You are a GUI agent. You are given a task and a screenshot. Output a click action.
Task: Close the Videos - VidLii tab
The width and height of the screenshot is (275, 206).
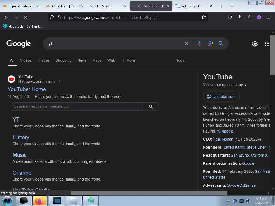coord(211,6)
